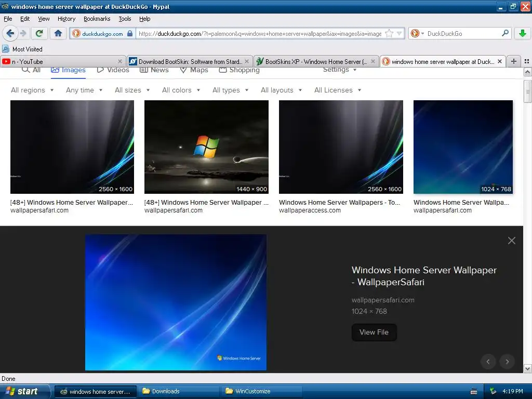The width and height of the screenshot is (532, 399).
Task: Switch to Maps search results
Action: point(194,70)
